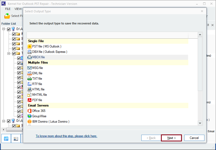Click the EML file icon
The image size is (216, 150).
tap(30, 73)
